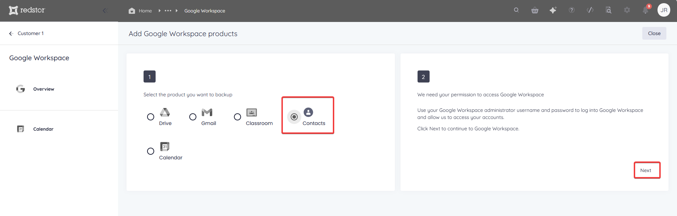
Task: Select the Classroom radio button
Action: (237, 117)
